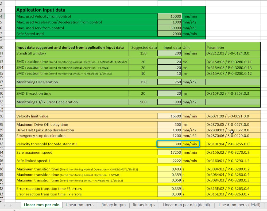Select parameter 0x315A:07 / P-0-3280.0.12
This screenshot has height=211, width=267.
(x=233, y=73)
